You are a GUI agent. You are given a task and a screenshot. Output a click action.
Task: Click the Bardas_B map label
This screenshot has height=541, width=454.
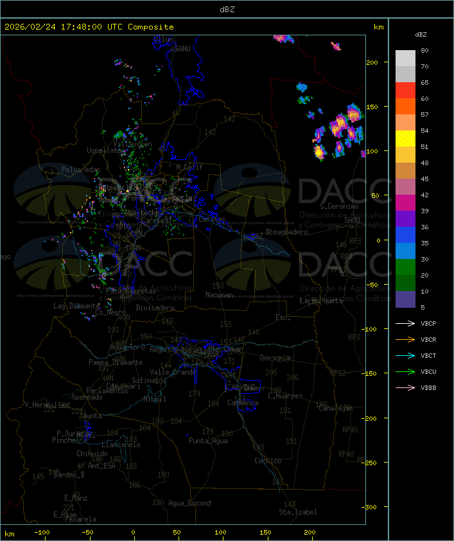69,475
